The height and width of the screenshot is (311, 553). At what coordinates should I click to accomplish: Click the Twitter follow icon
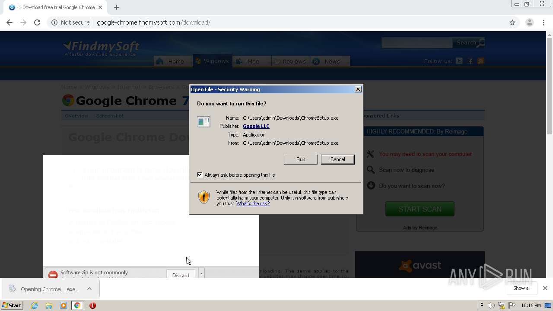[459, 61]
